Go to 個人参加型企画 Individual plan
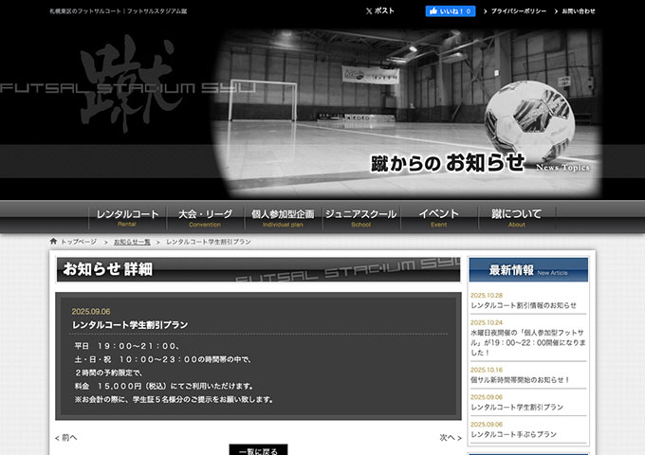Image resolution: width=645 pixels, height=455 pixels. [283, 217]
